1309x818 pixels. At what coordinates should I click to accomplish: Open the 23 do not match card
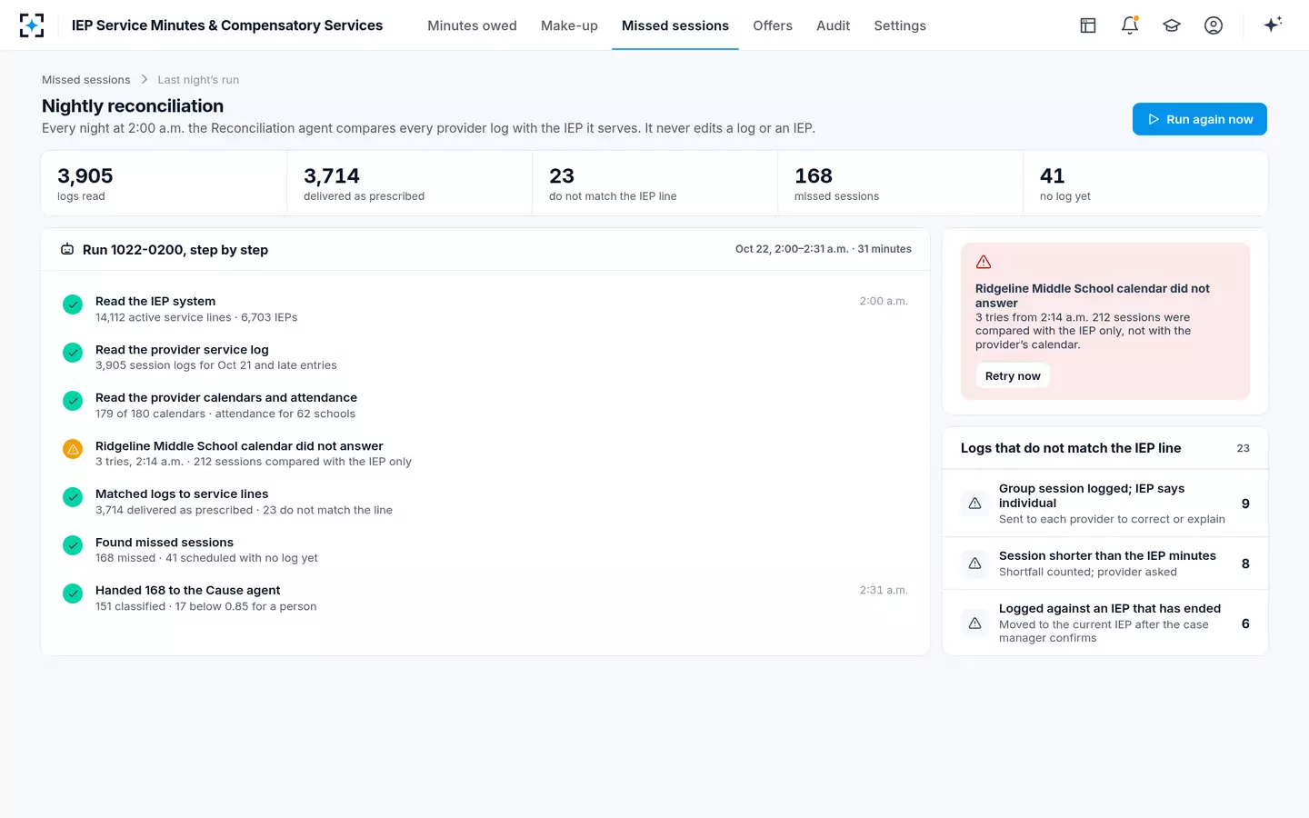coord(654,184)
